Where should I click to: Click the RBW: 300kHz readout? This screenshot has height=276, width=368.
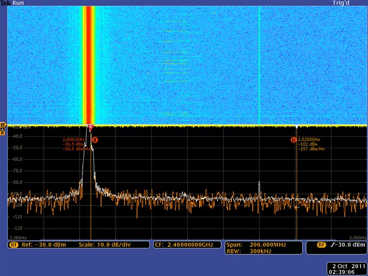[249, 251]
